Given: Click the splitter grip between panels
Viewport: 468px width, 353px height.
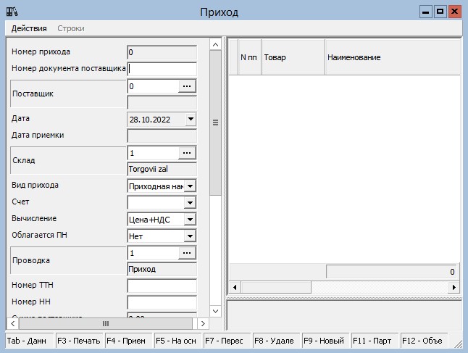Looking at the screenshot, I should (x=215, y=122).
